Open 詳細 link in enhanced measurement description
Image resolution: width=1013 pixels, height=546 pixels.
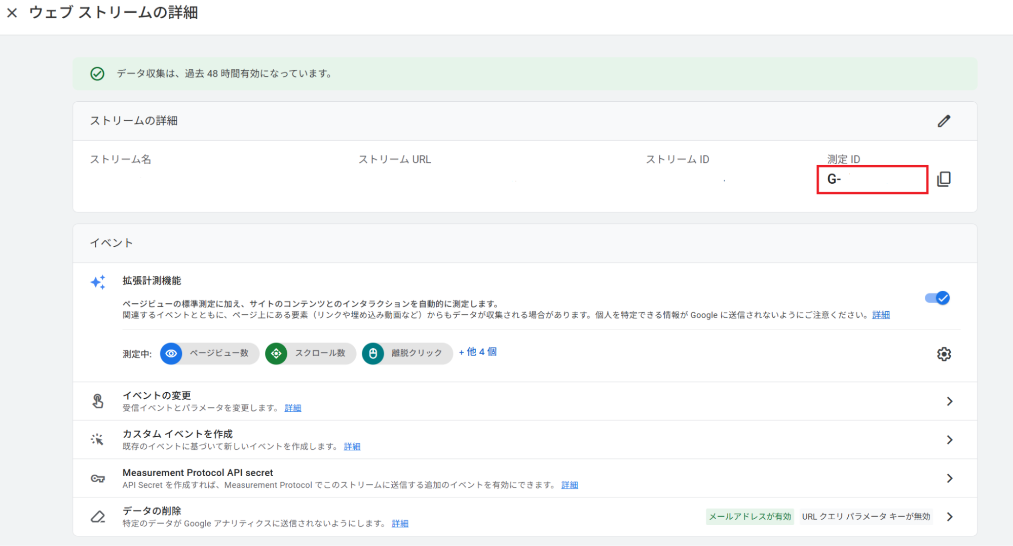point(881,315)
